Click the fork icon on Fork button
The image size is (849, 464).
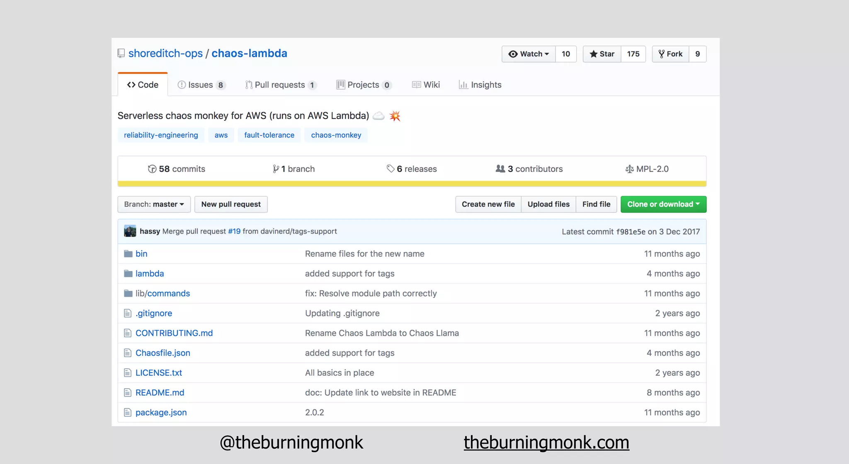click(x=661, y=54)
